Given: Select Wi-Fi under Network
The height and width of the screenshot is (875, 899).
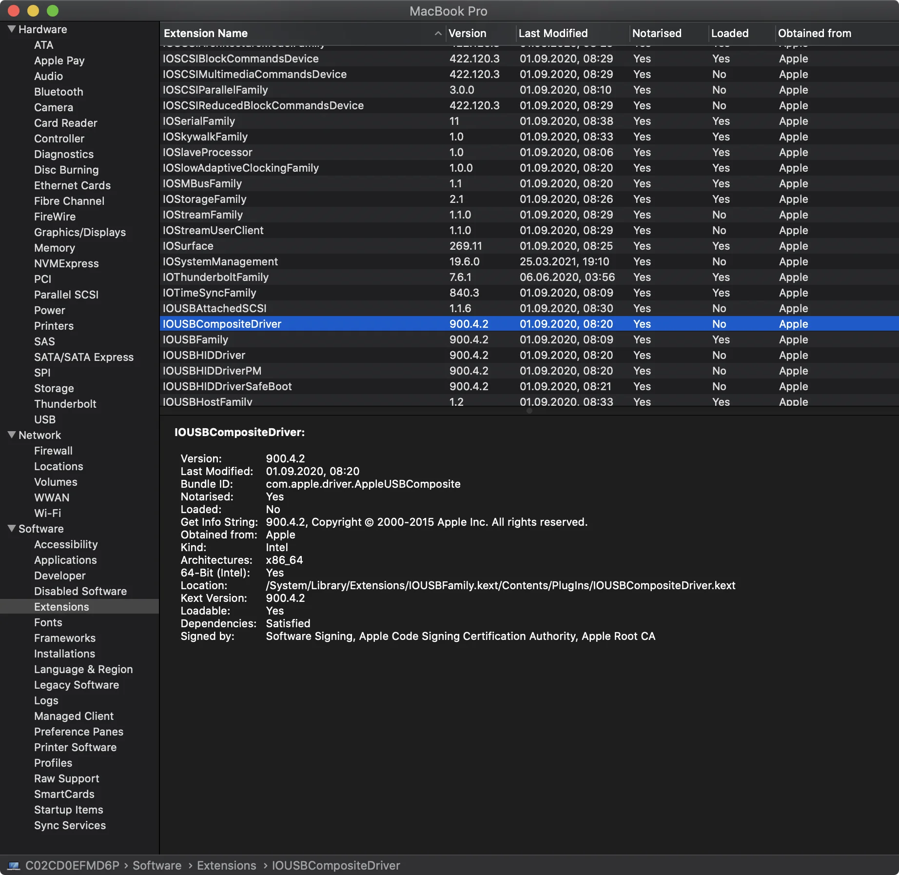Looking at the screenshot, I should point(47,513).
